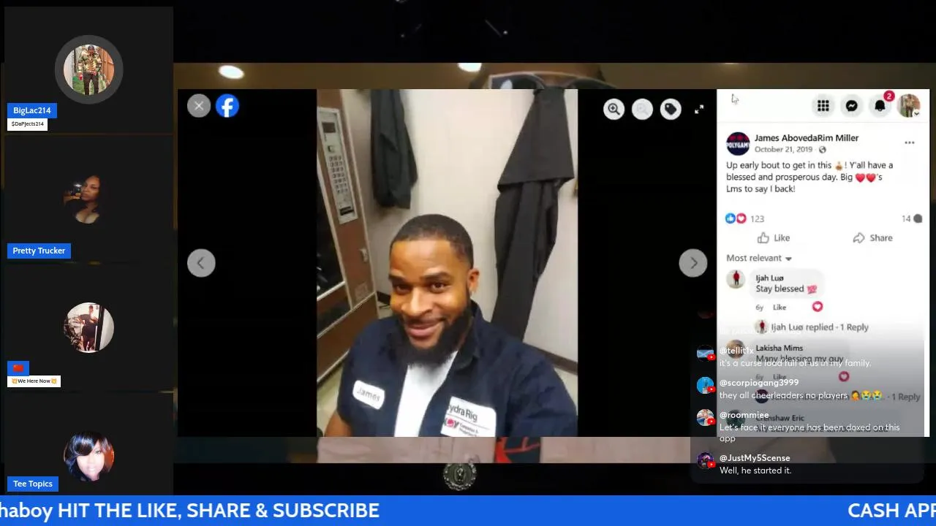
Task: View the 14 comments count
Action: tap(912, 218)
